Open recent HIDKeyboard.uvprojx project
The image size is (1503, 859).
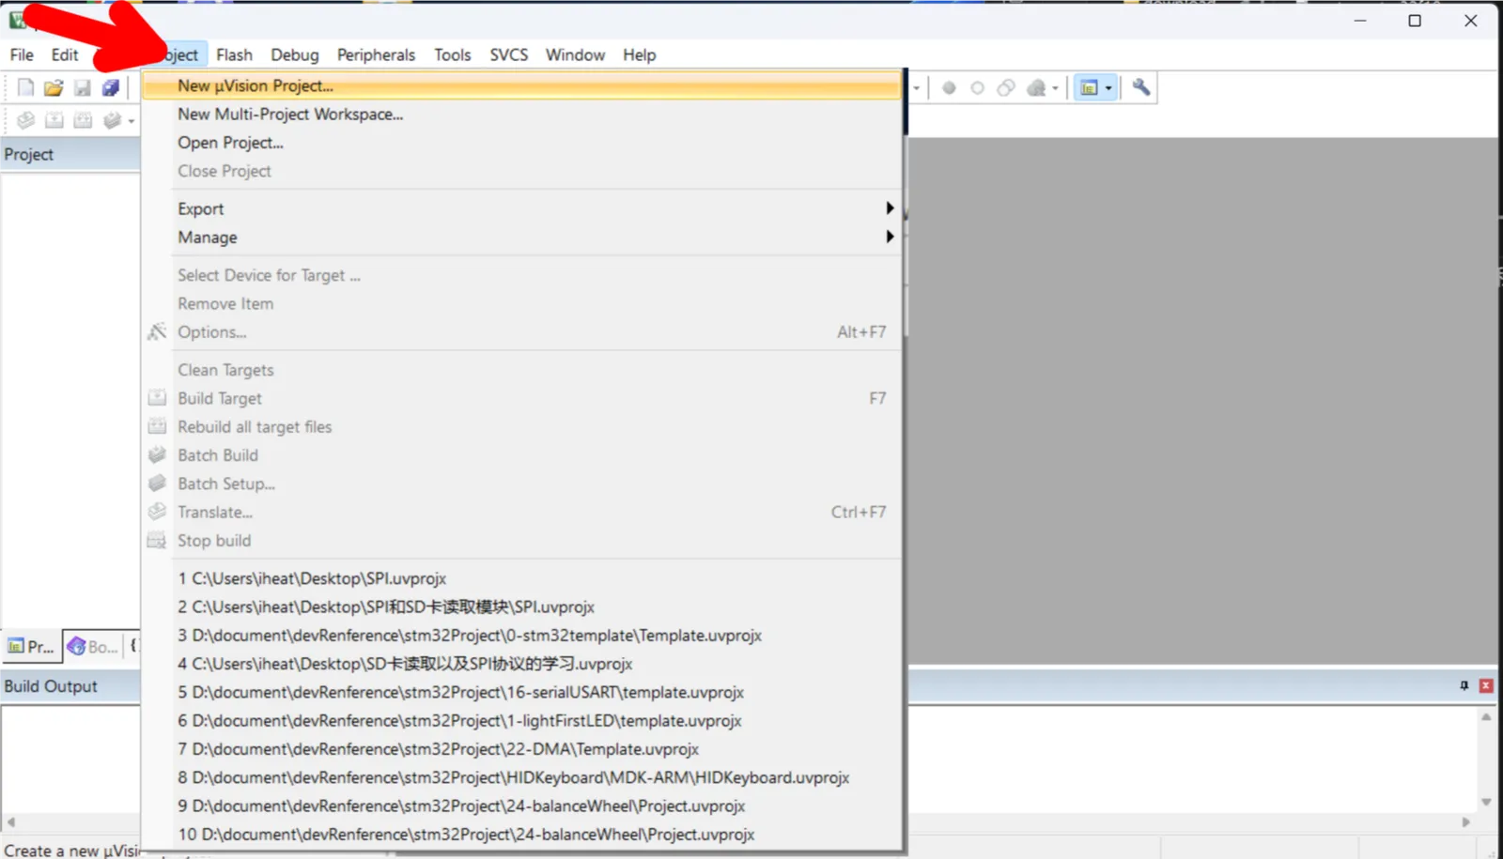521,777
